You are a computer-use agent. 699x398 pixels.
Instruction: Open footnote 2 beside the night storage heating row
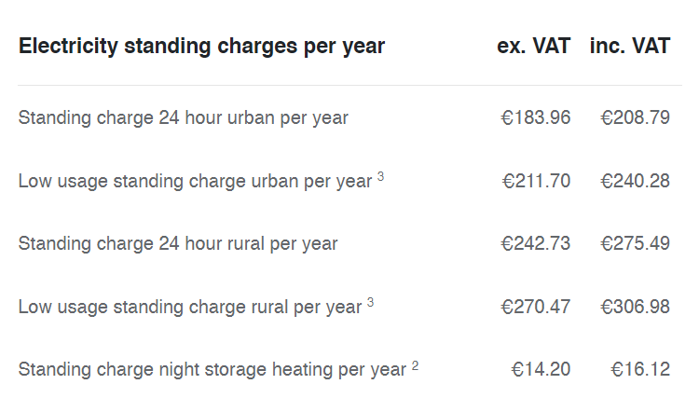tap(415, 365)
